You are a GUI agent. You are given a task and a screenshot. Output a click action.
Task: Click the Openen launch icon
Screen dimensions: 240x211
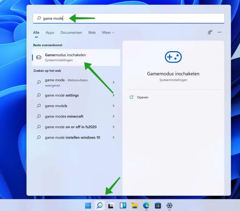click(131, 97)
